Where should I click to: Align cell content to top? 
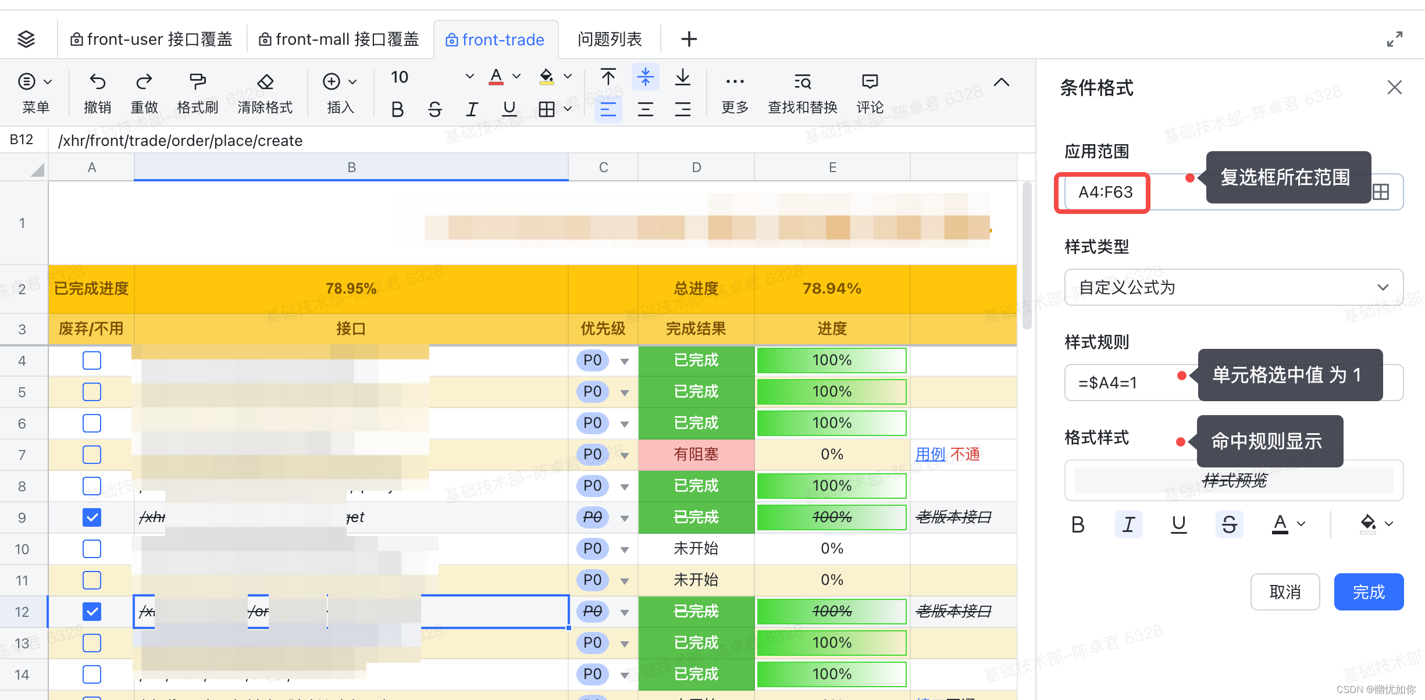[608, 77]
